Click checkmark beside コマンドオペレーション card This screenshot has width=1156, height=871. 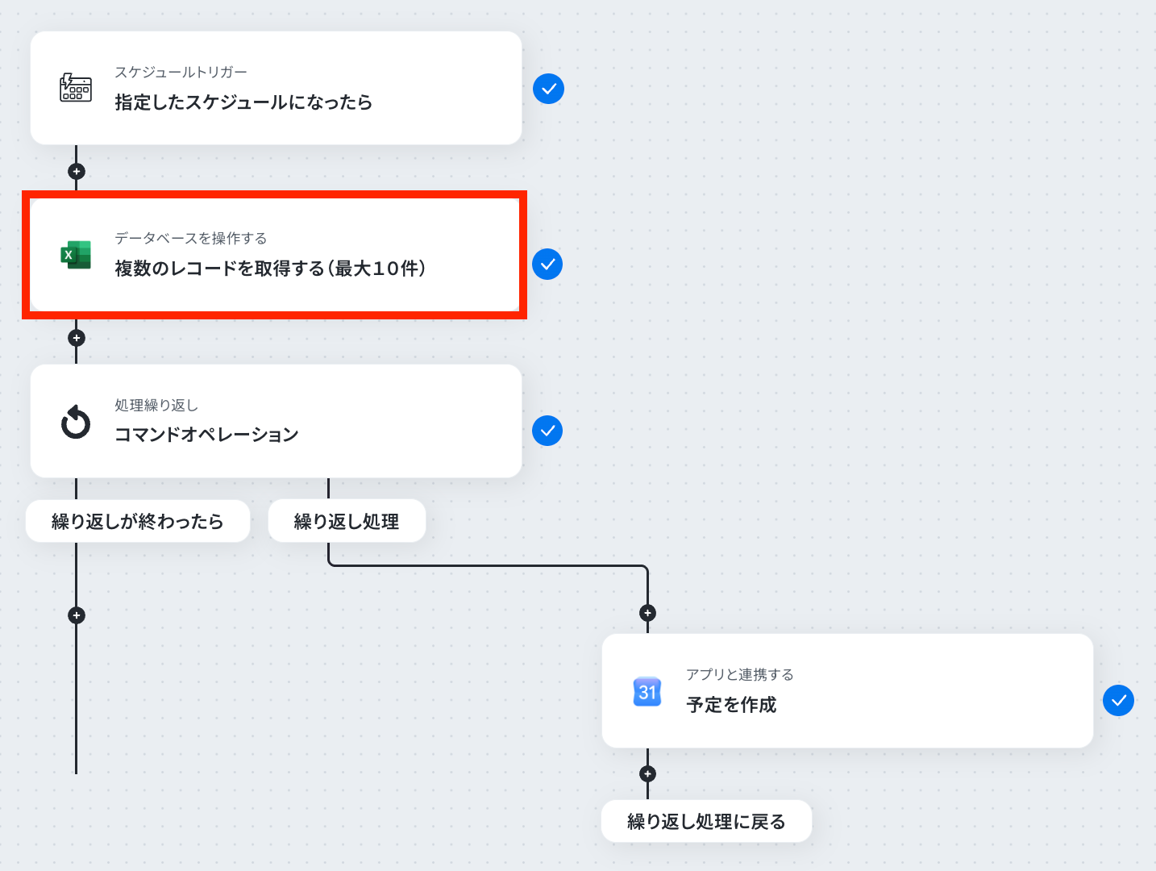click(547, 431)
